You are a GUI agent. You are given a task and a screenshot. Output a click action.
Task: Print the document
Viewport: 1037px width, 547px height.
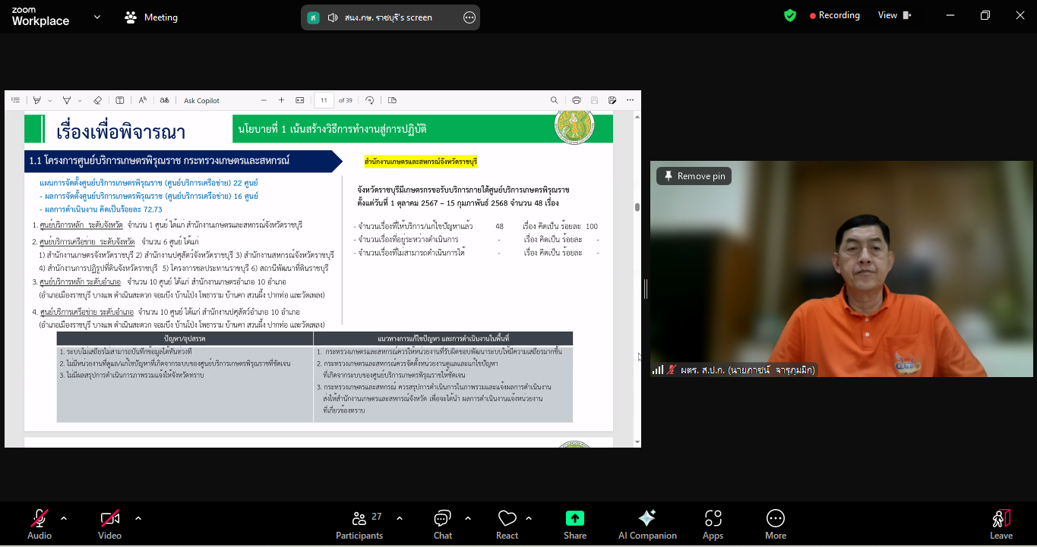coord(576,99)
